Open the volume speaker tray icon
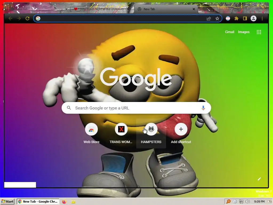Screen dimensions: 273x205 (247, 202)
